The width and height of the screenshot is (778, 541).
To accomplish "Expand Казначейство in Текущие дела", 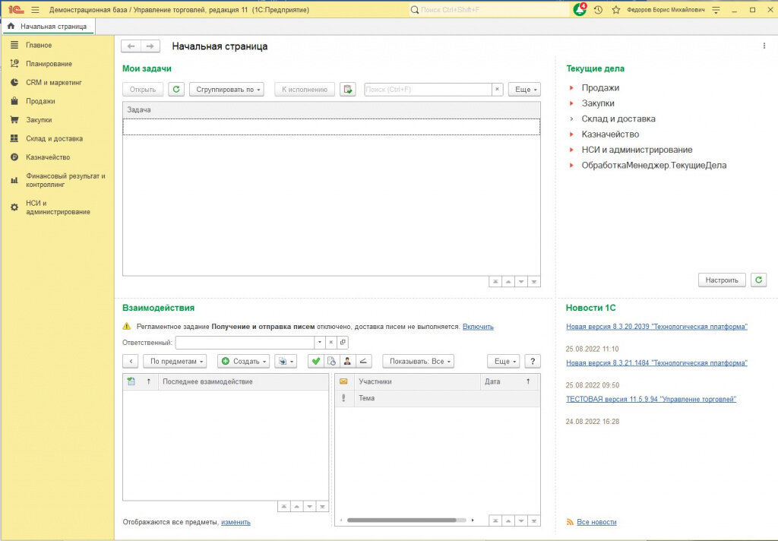I will coord(571,134).
